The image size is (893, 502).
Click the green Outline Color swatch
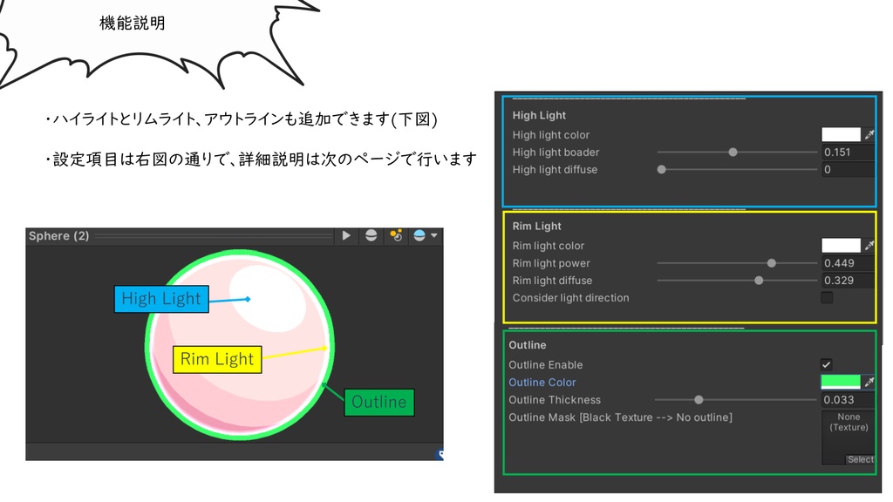click(840, 382)
